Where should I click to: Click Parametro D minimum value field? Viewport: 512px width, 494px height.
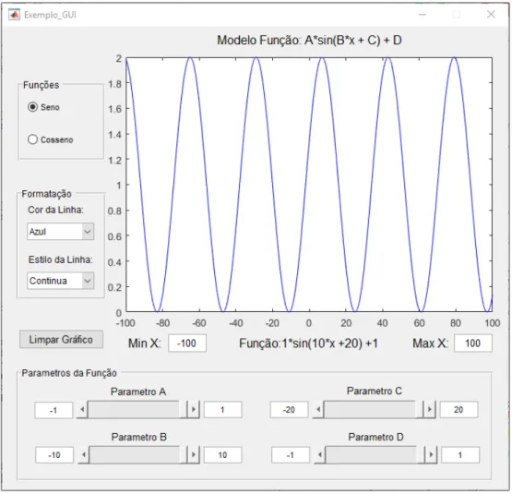pyautogui.click(x=291, y=455)
